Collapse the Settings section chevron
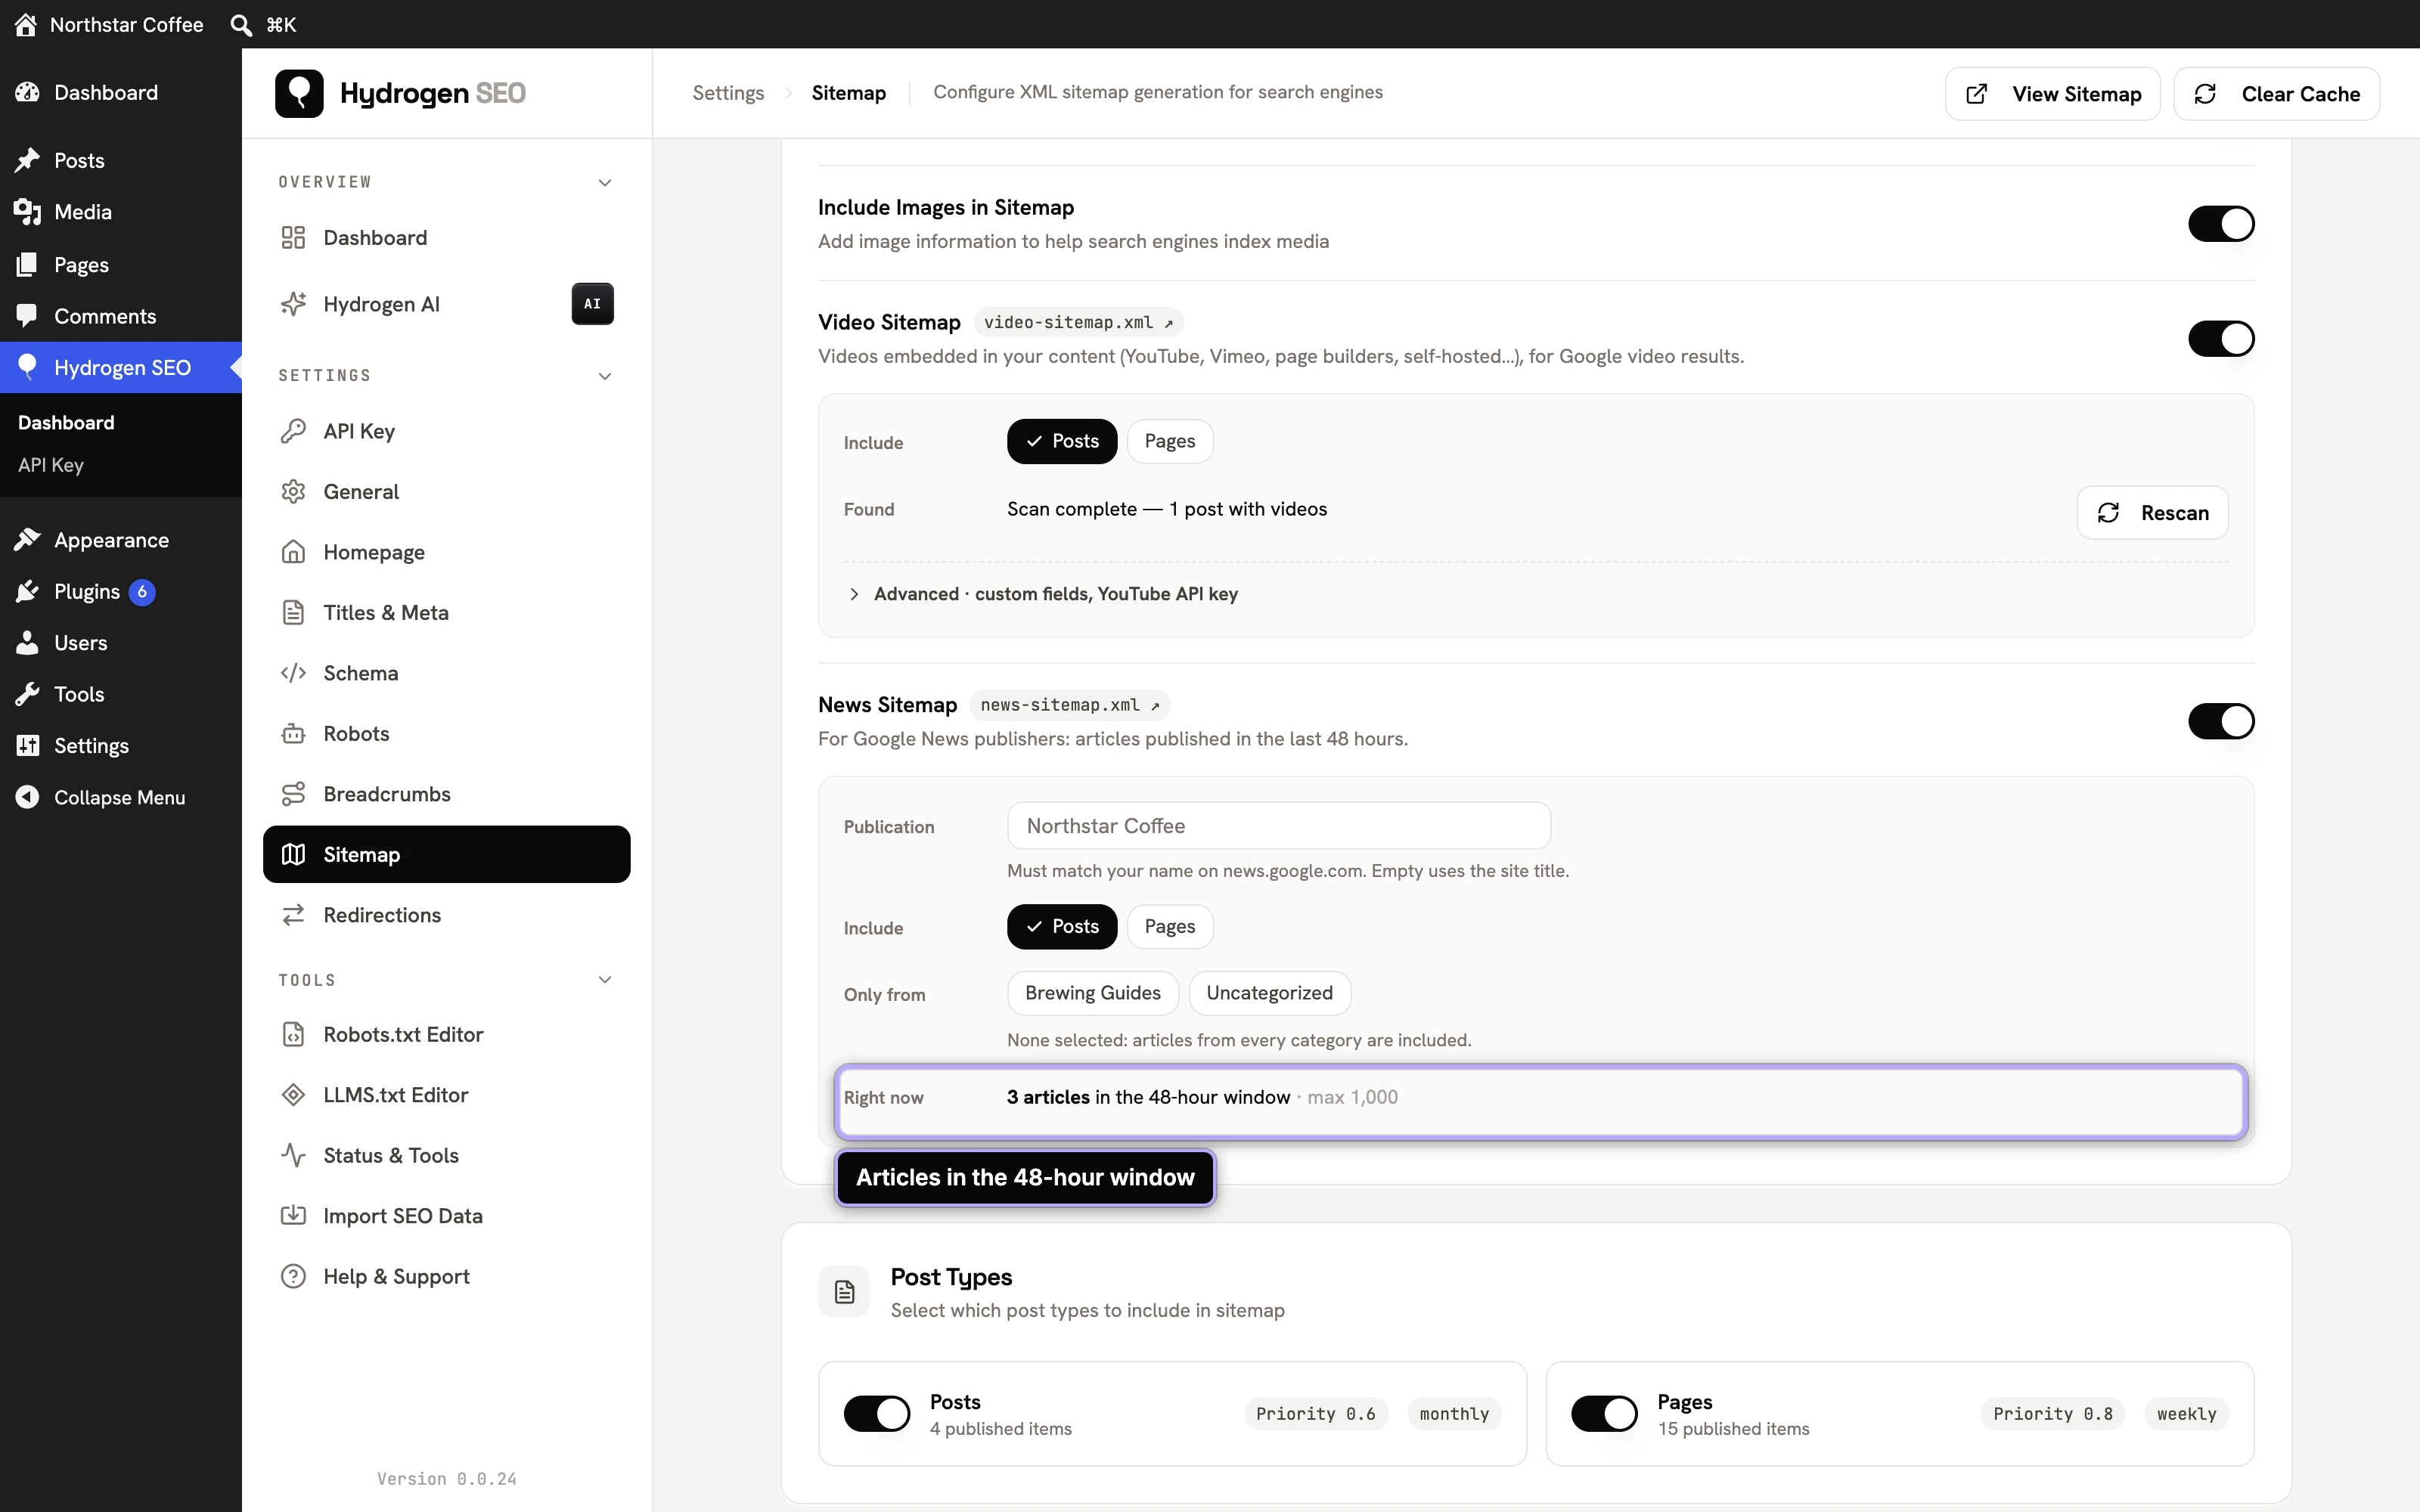This screenshot has height=1512, width=2420. click(x=605, y=376)
